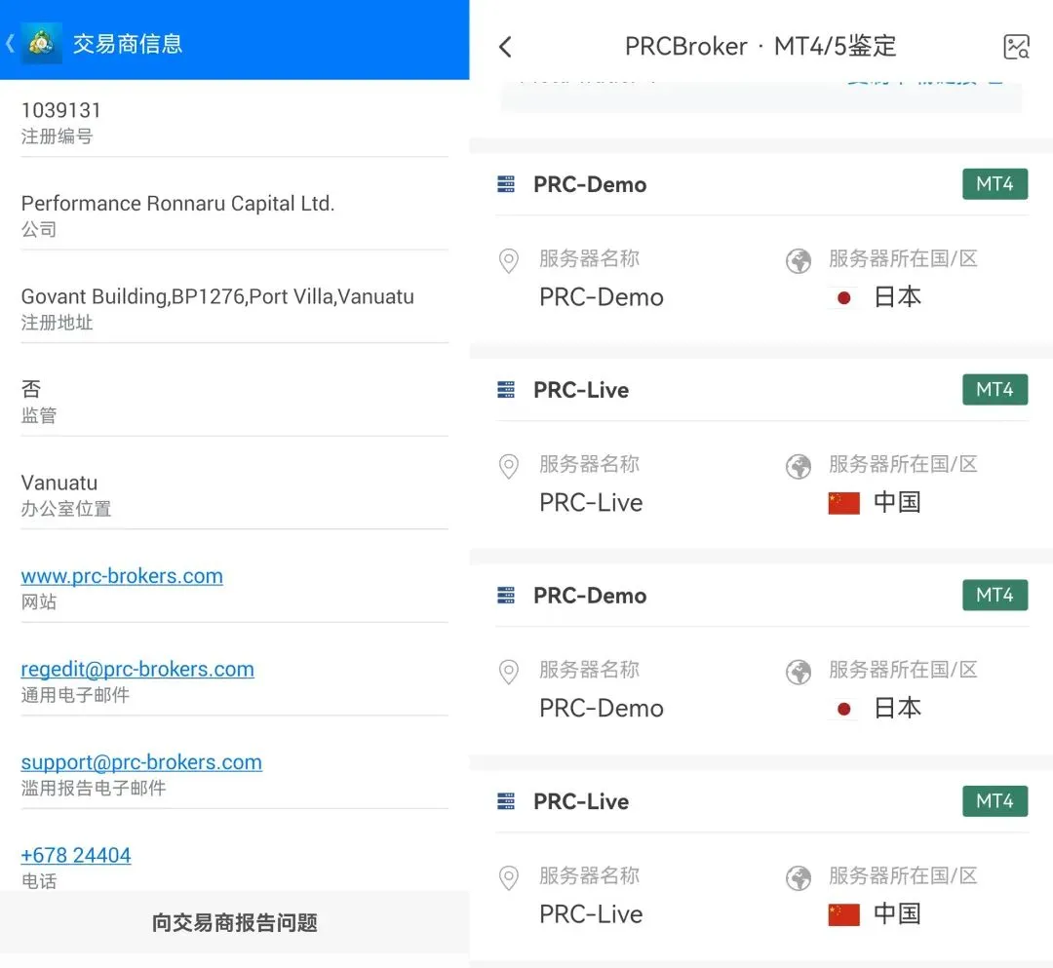Click MT4 badge on first PRC-Live card
The height and width of the screenshot is (968, 1053).
994,389
